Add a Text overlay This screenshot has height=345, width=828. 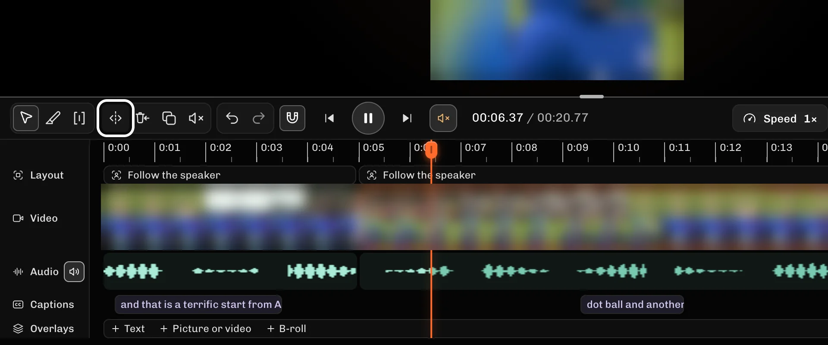tap(128, 329)
